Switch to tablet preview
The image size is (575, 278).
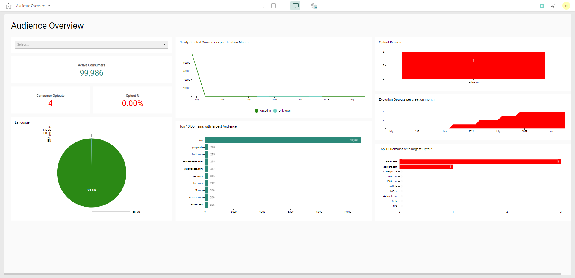[x=273, y=6]
